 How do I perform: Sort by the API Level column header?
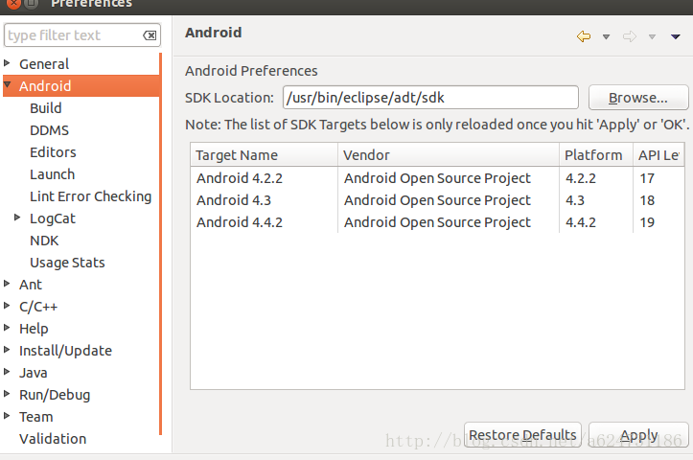pos(658,155)
